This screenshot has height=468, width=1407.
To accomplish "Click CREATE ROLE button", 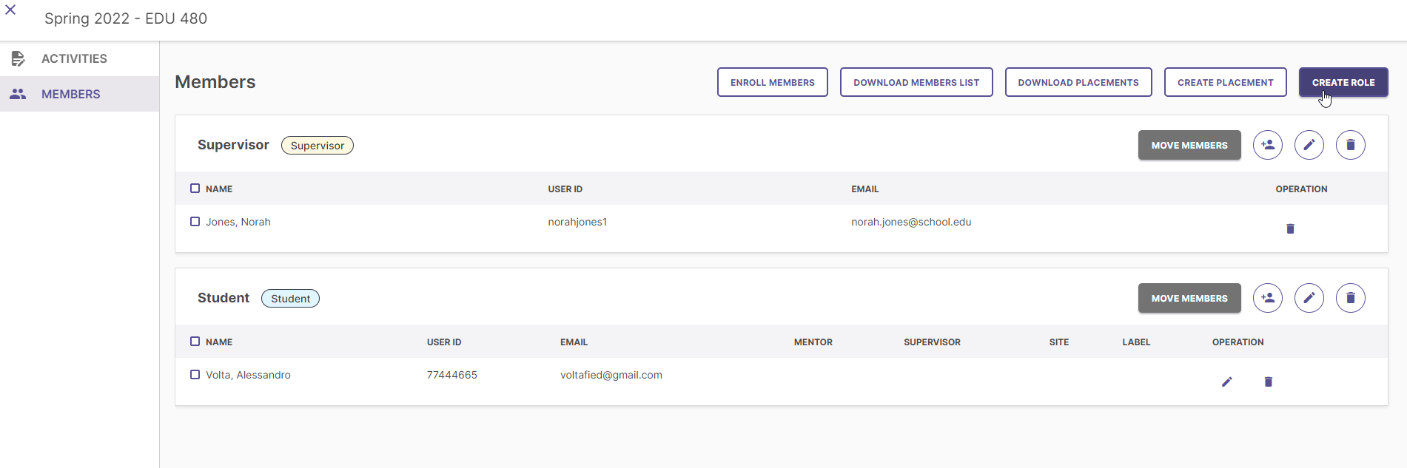I will [x=1343, y=82].
